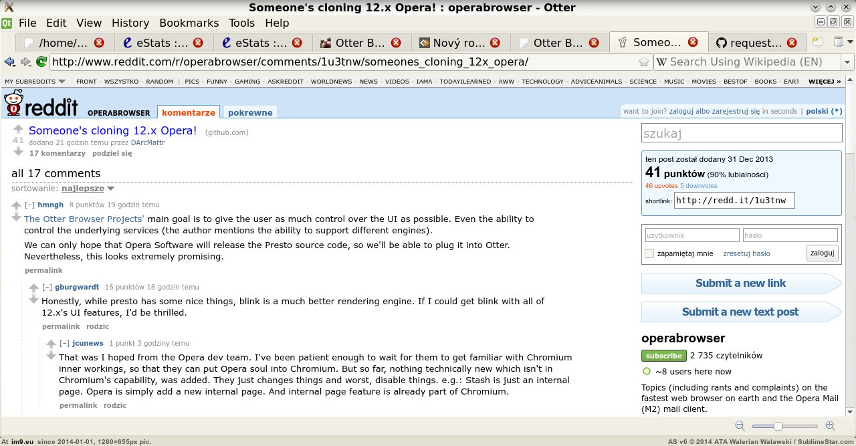This screenshot has height=446, width=856.
Task: Show more subreddits with WIĘCEJ »
Action: (825, 82)
